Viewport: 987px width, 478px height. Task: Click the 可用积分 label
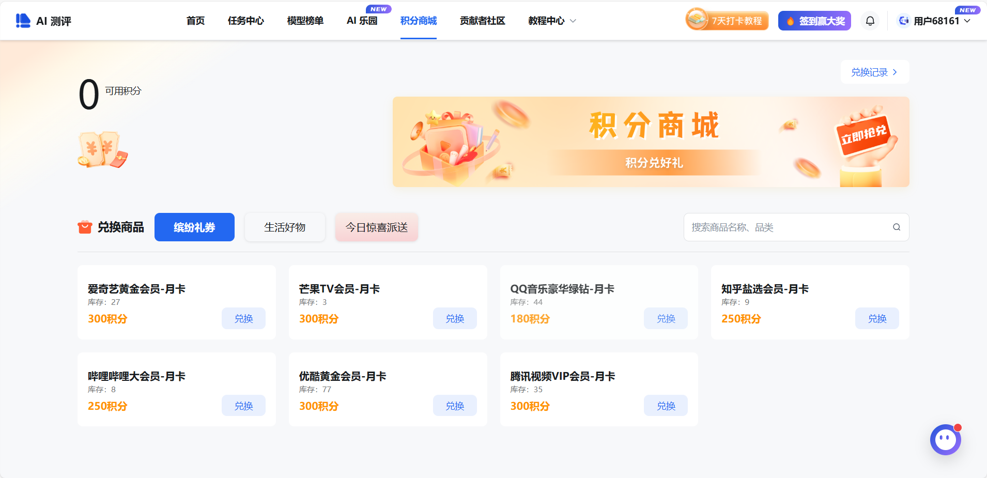[123, 91]
